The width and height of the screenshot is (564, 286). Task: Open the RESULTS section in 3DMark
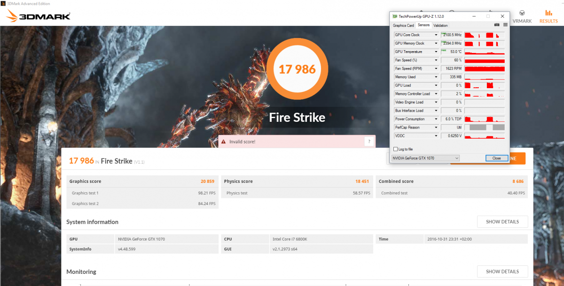coord(548,16)
